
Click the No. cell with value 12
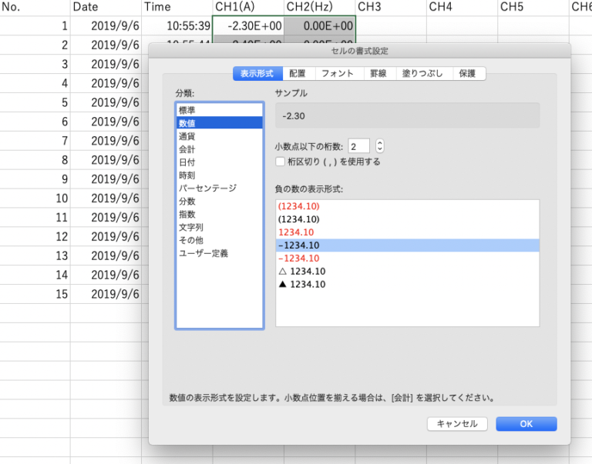coord(35,236)
